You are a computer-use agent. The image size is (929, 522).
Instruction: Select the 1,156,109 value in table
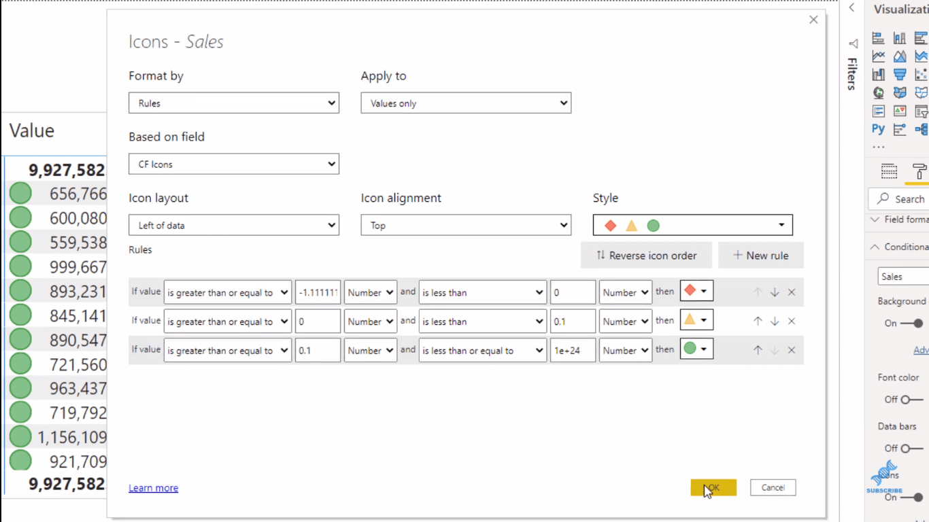tap(71, 437)
